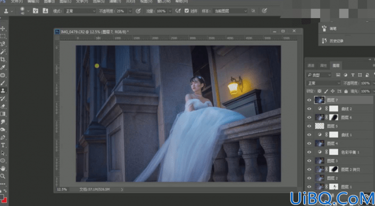375x206 pixels.
Task: Select the Path Selection tool
Action: pos(3,153)
